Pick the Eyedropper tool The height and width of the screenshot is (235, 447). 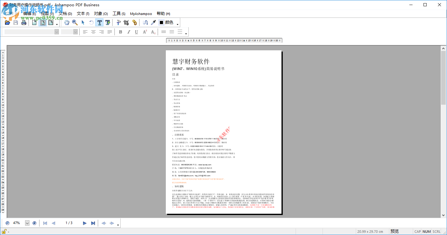pos(153,22)
